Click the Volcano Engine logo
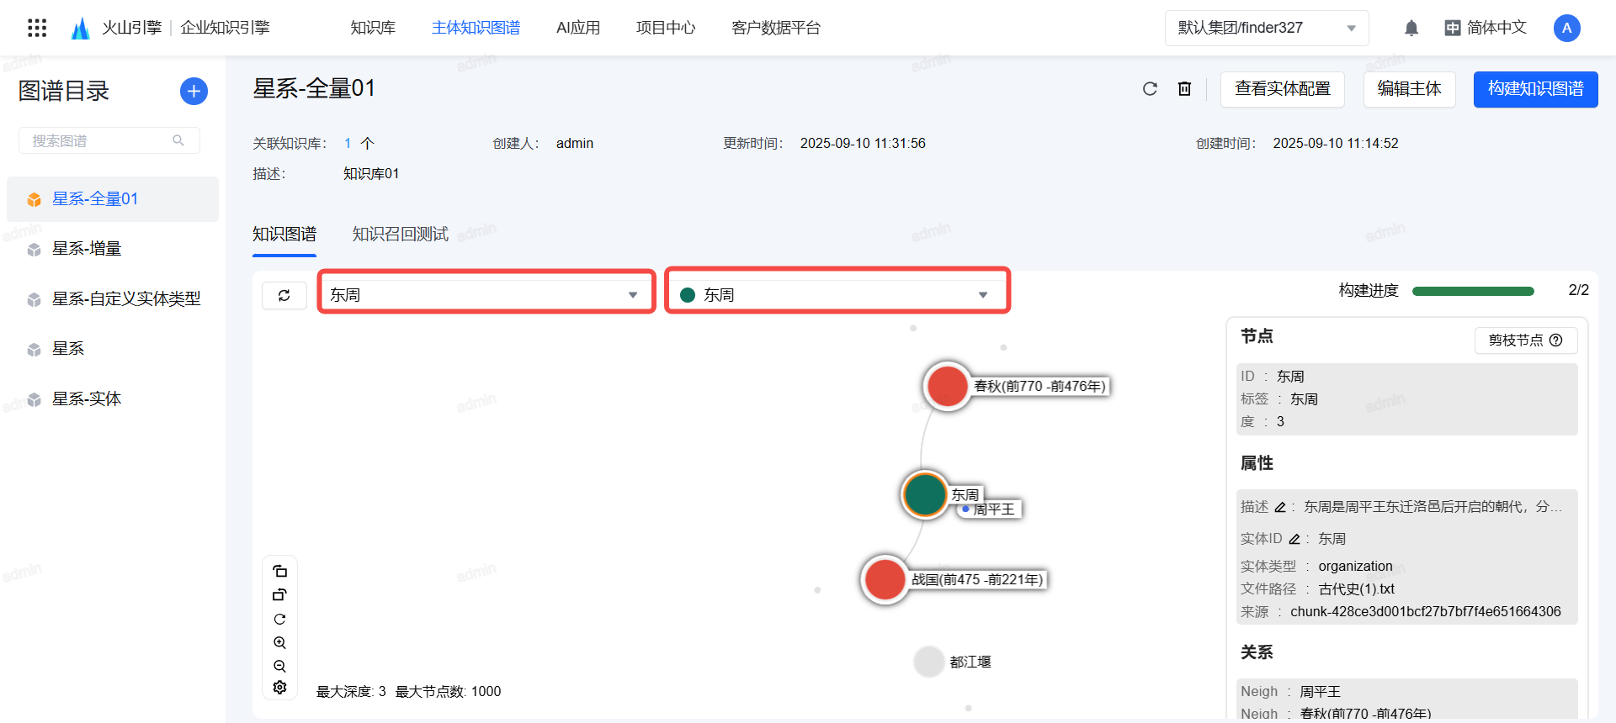The height and width of the screenshot is (723, 1616). [x=81, y=28]
